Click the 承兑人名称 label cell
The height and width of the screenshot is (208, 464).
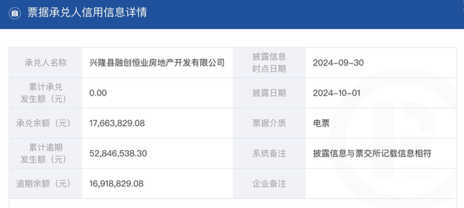(46, 63)
